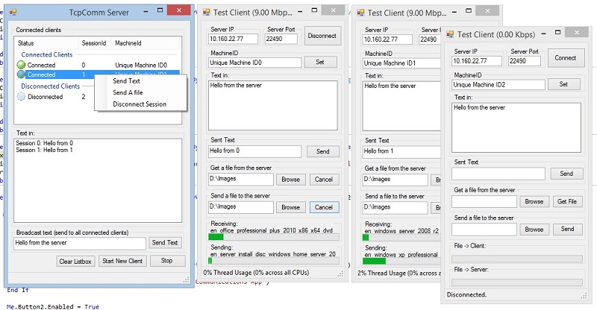
Task: Click Start New Client button
Action: click(122, 261)
